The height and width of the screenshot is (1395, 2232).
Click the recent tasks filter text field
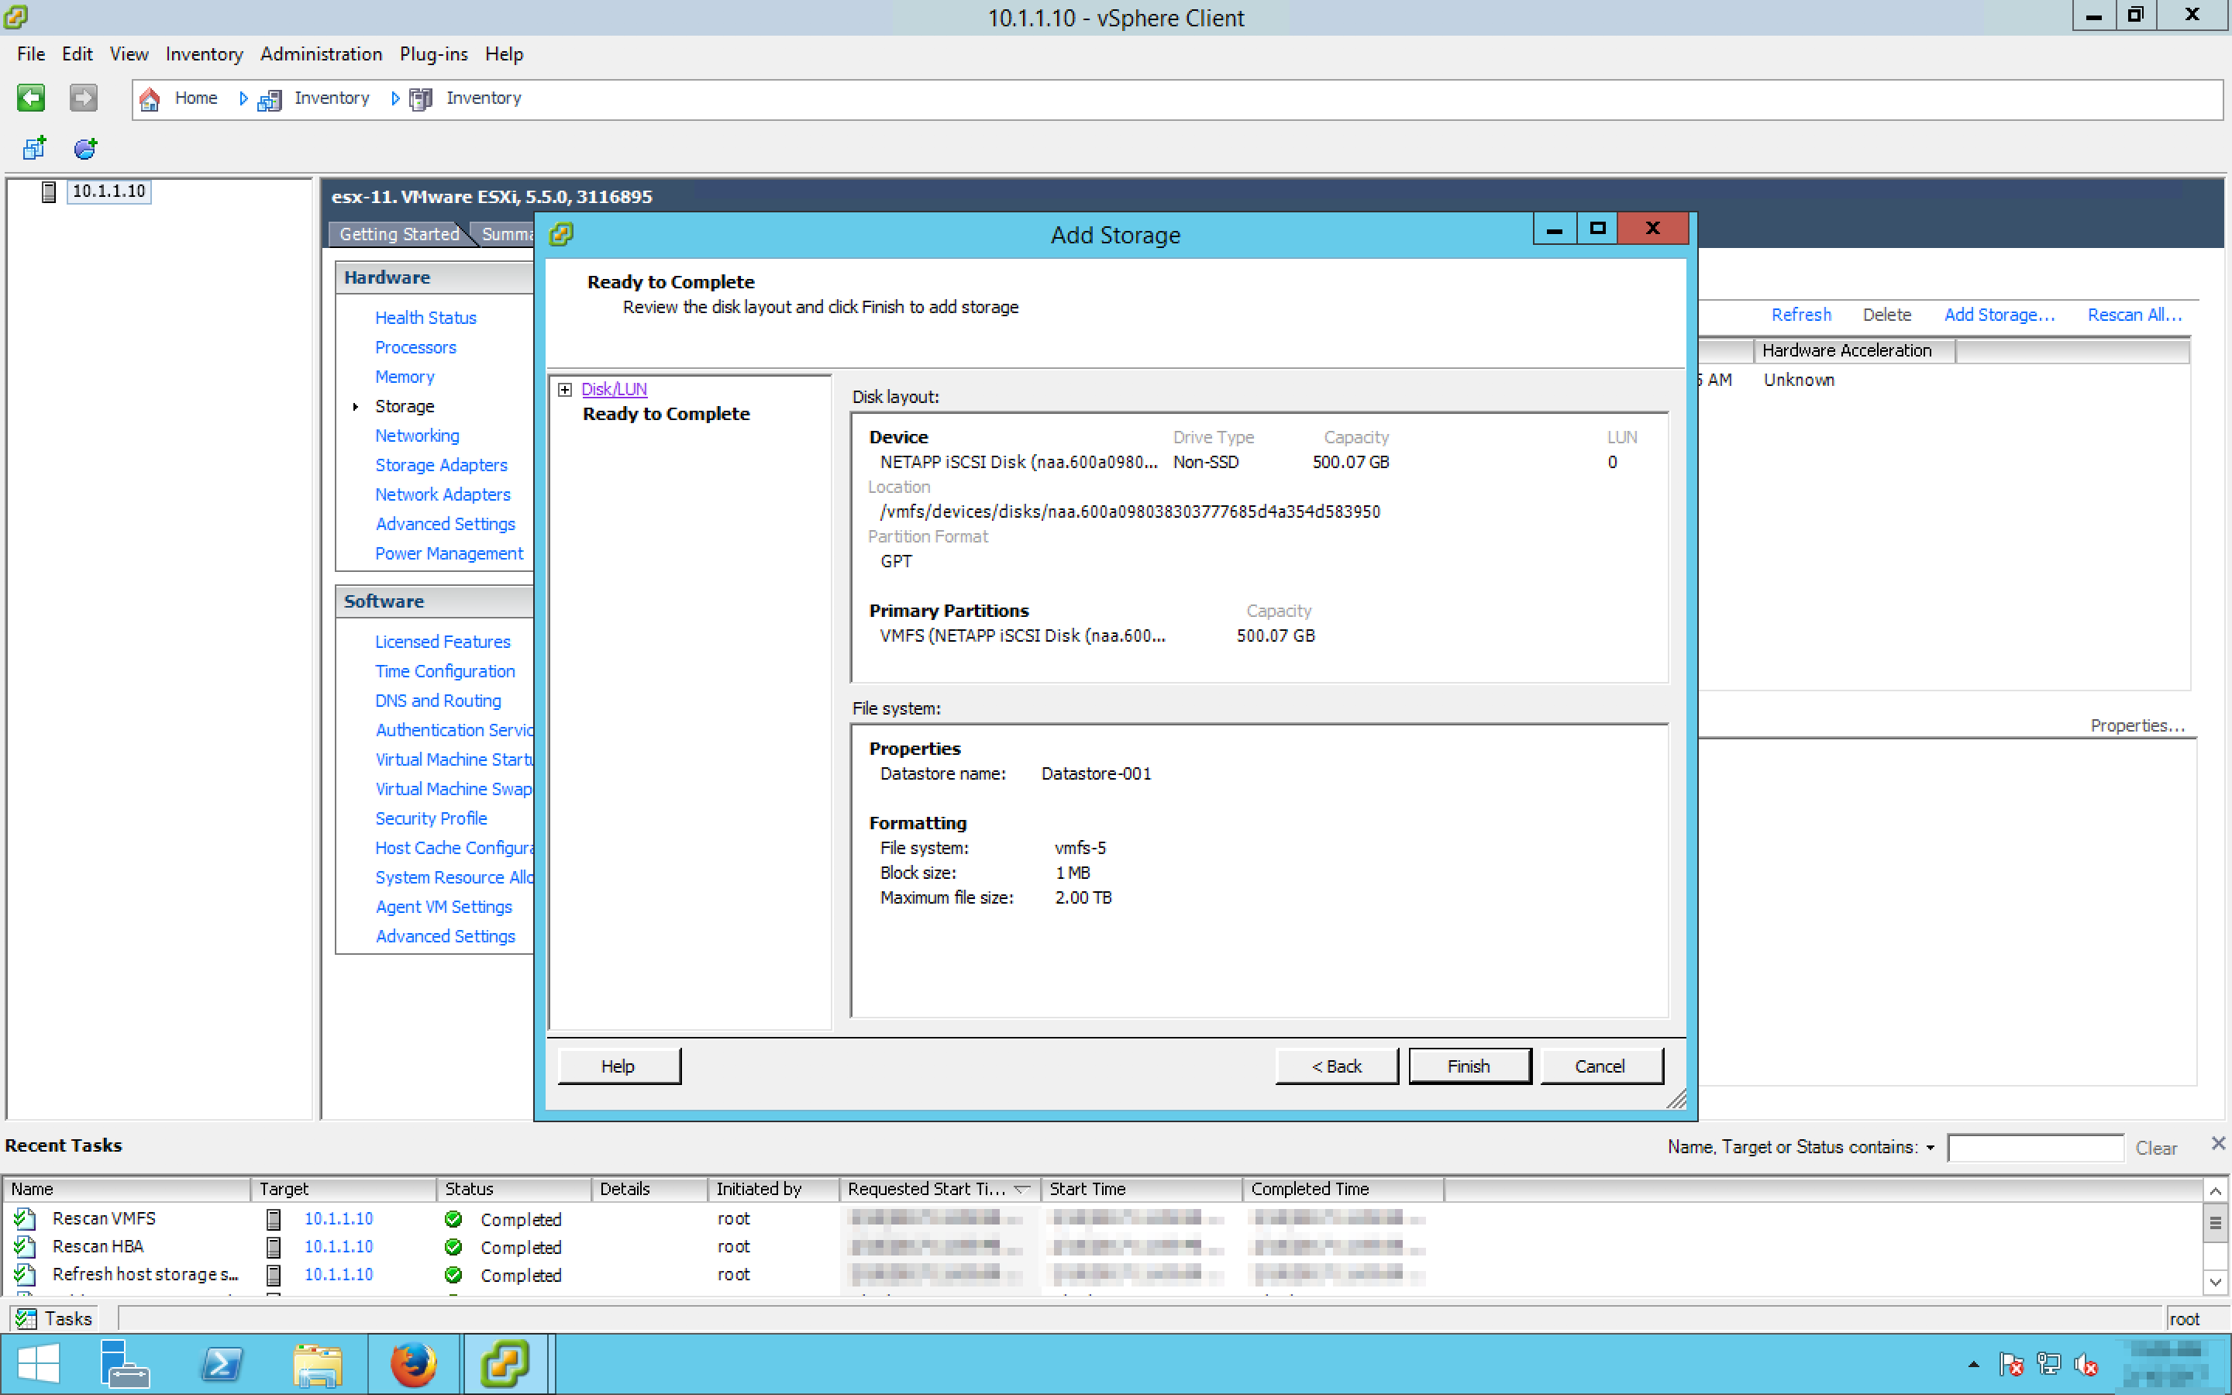point(2034,1148)
